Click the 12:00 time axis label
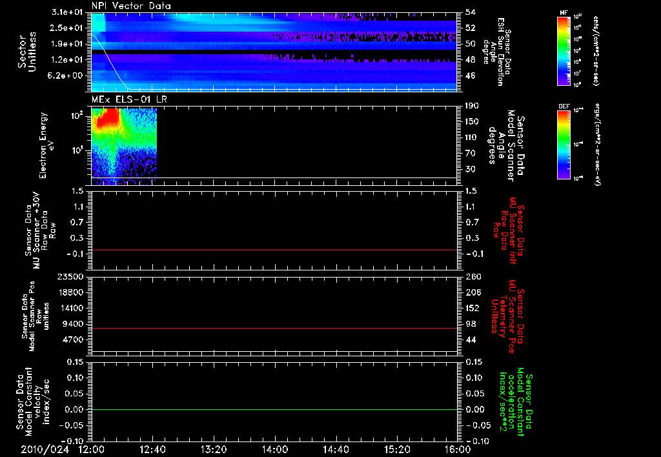 click(92, 449)
